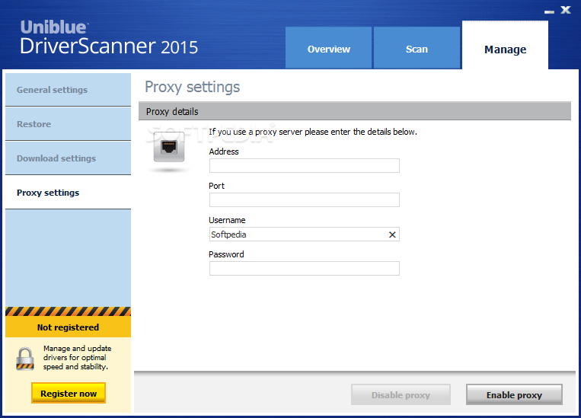Image resolution: width=581 pixels, height=418 pixels.
Task: Click the Enable proxy button
Action: pos(514,395)
